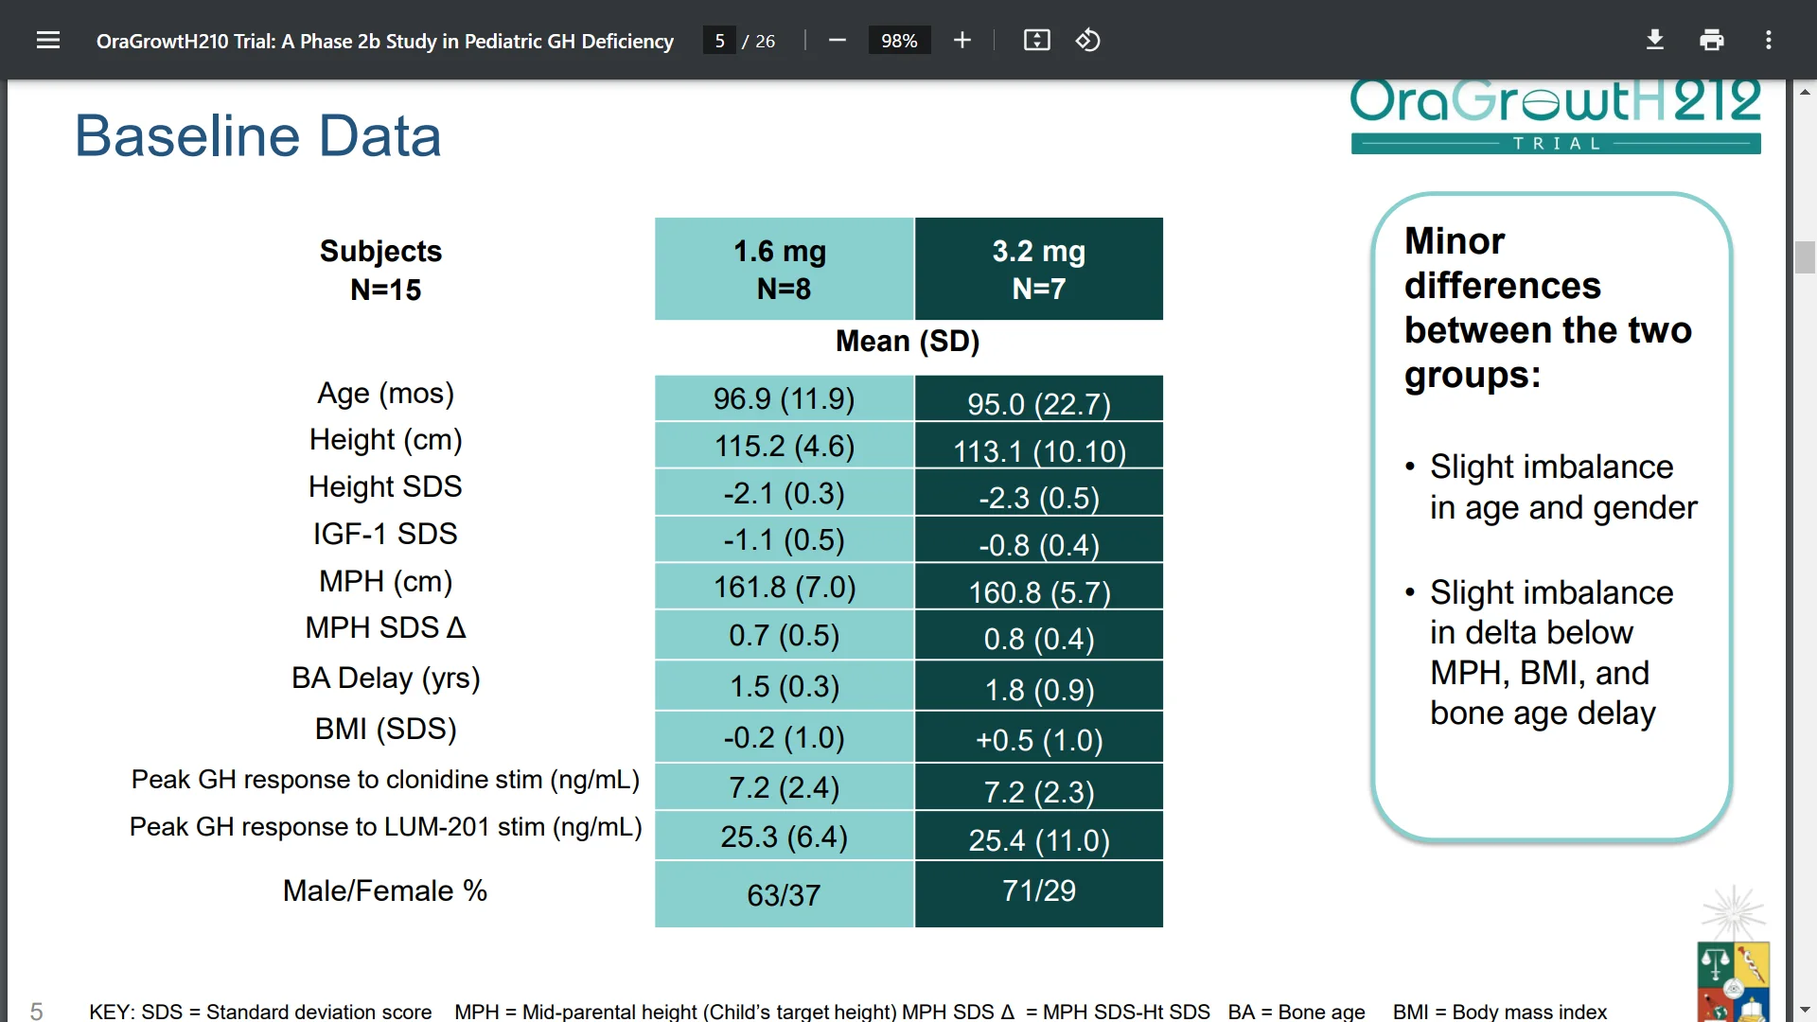Screen dimensions: 1817x1022
Task: Click the 63/37 cell
Action: click(784, 894)
